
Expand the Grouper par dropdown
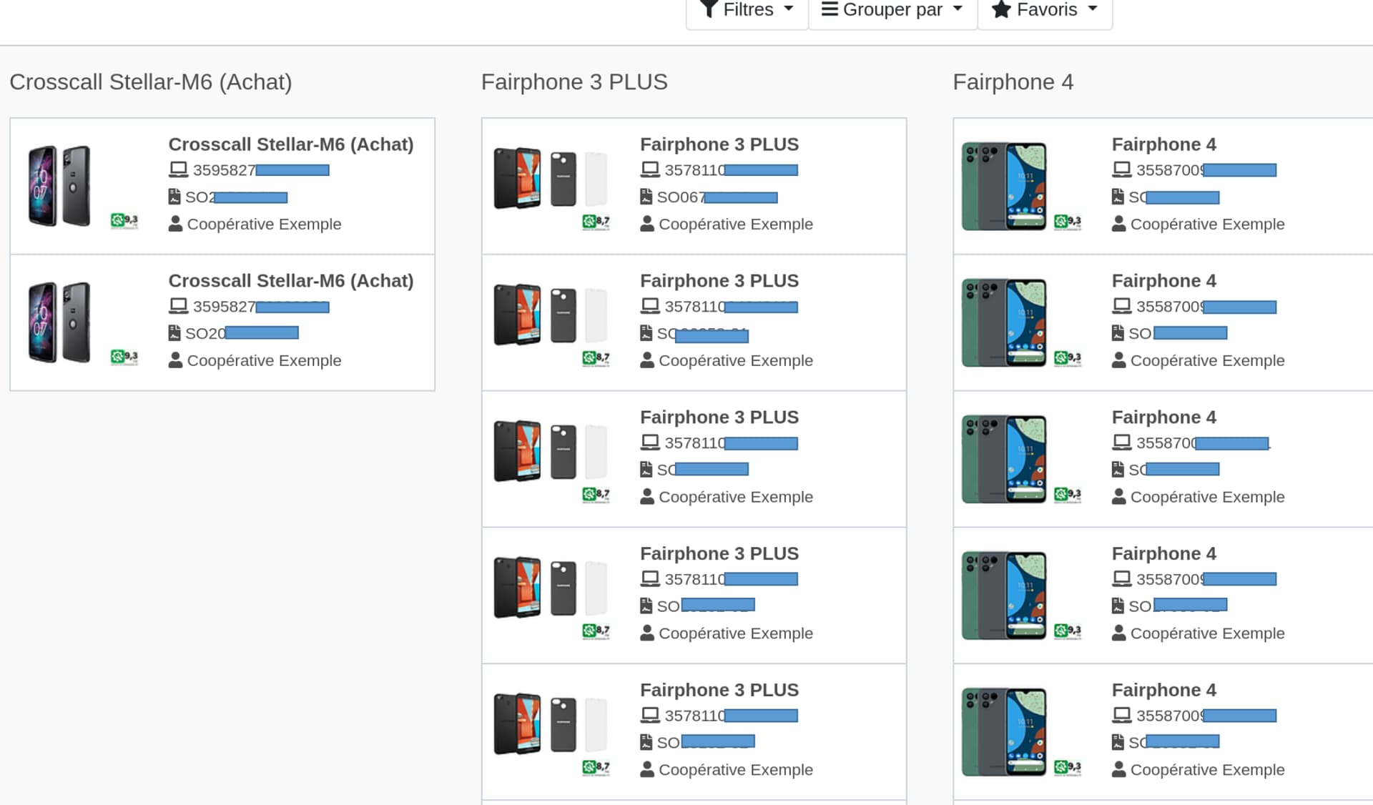(x=892, y=10)
